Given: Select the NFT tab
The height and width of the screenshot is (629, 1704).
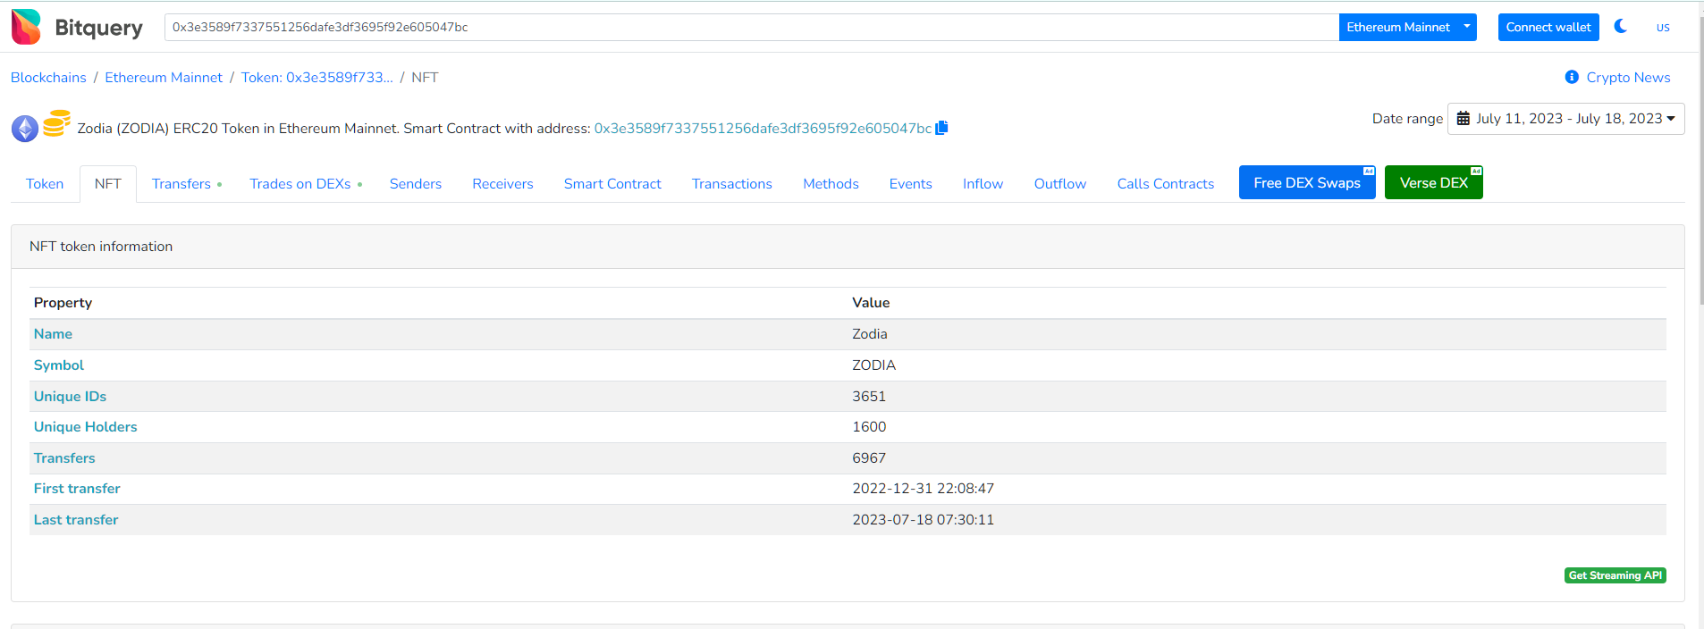Looking at the screenshot, I should click(108, 183).
